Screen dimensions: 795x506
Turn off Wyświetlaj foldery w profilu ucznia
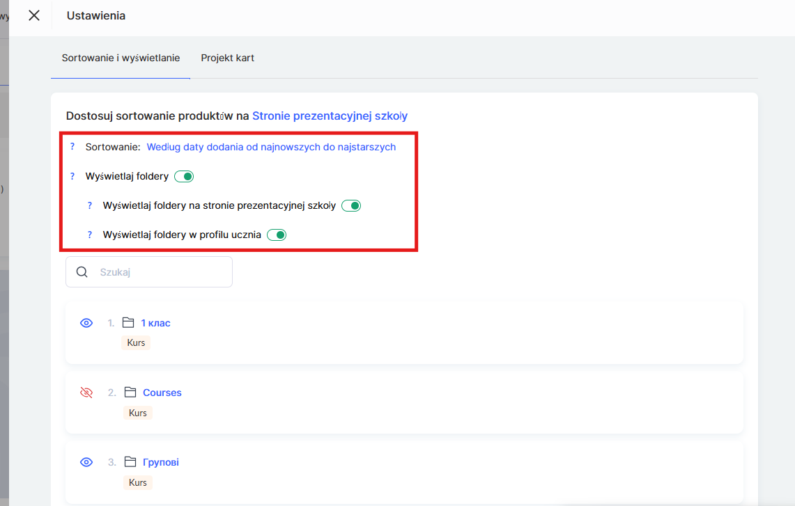277,235
